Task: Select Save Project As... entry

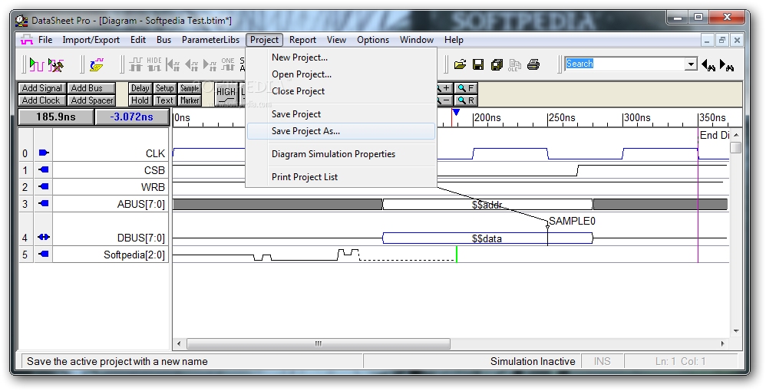Action: 341,131
